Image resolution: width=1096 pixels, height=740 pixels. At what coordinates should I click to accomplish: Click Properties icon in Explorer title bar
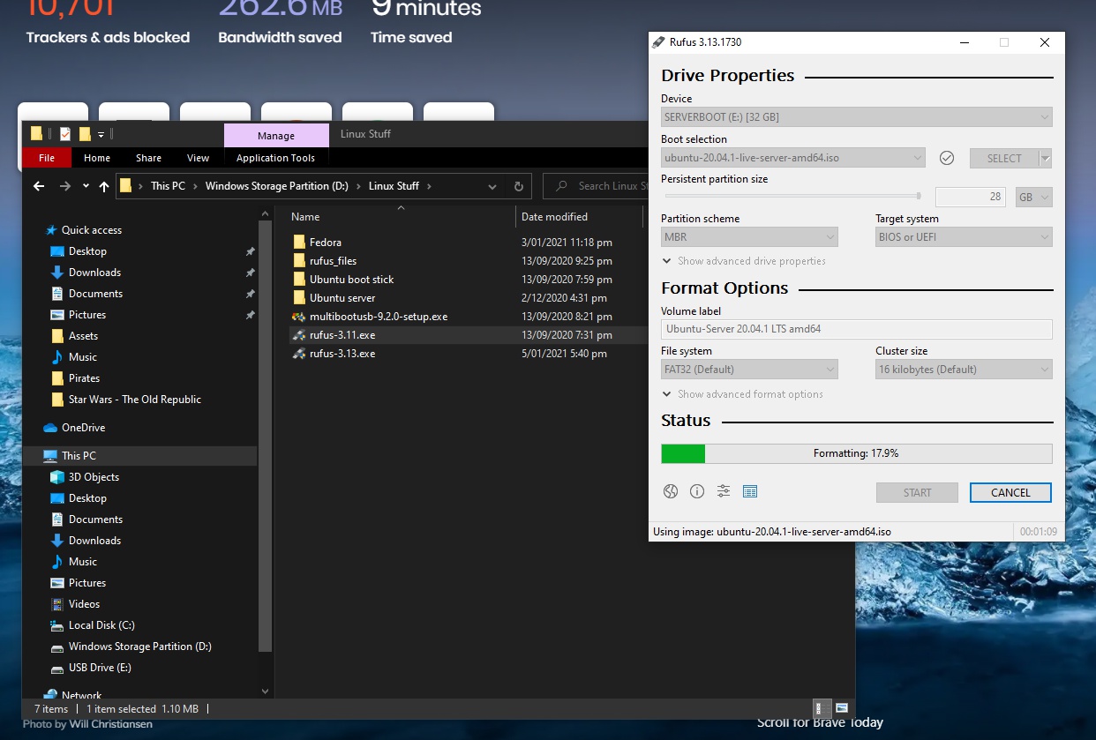(65, 134)
